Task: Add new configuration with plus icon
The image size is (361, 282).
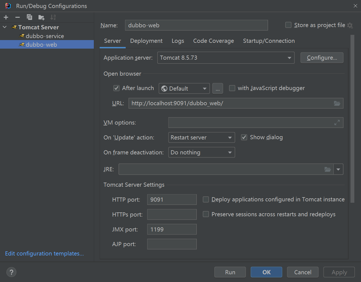Action: (6, 17)
